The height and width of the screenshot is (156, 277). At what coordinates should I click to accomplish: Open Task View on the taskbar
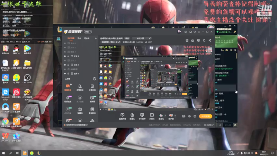click(x=17, y=153)
